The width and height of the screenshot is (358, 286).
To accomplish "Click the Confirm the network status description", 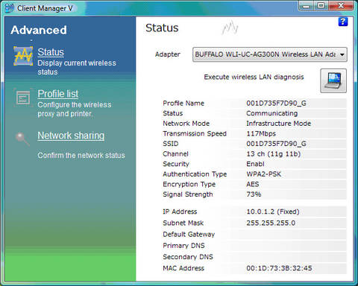I will (81, 156).
